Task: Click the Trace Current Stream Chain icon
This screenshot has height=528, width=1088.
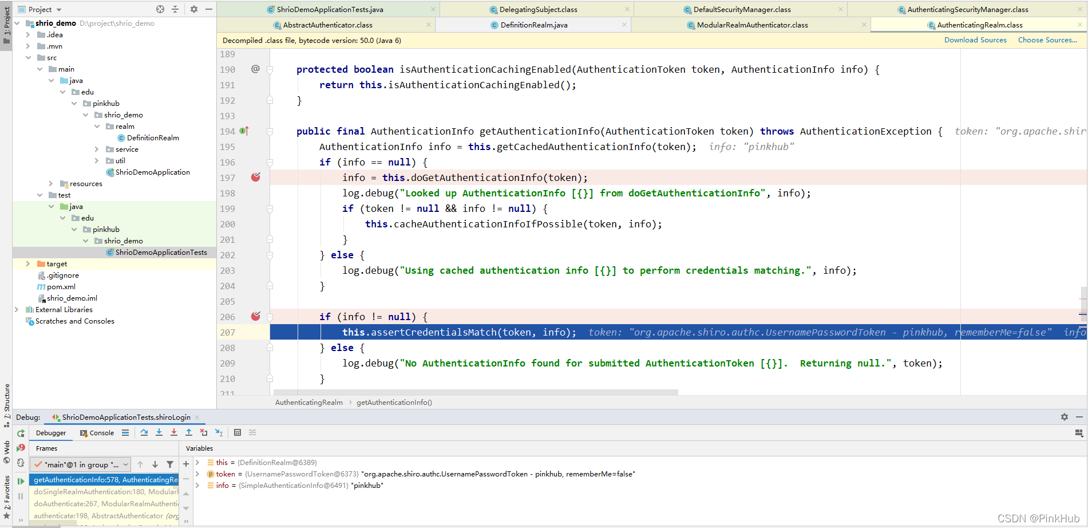Action: tap(252, 433)
